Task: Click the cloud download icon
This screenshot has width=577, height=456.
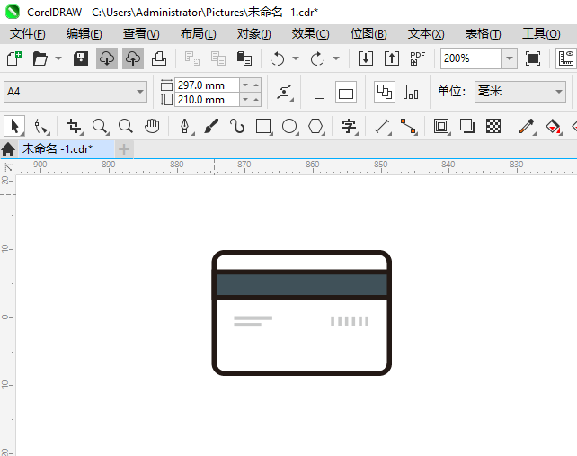Action: click(x=107, y=58)
